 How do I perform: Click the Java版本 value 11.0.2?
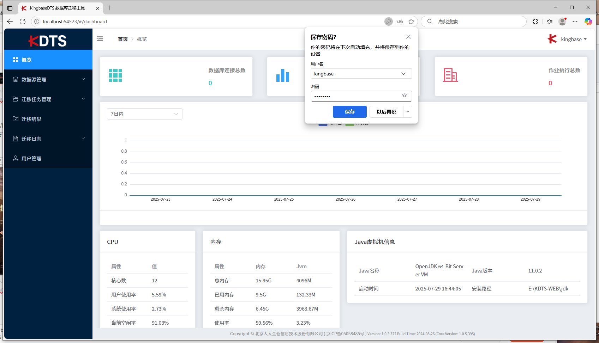[x=535, y=271]
